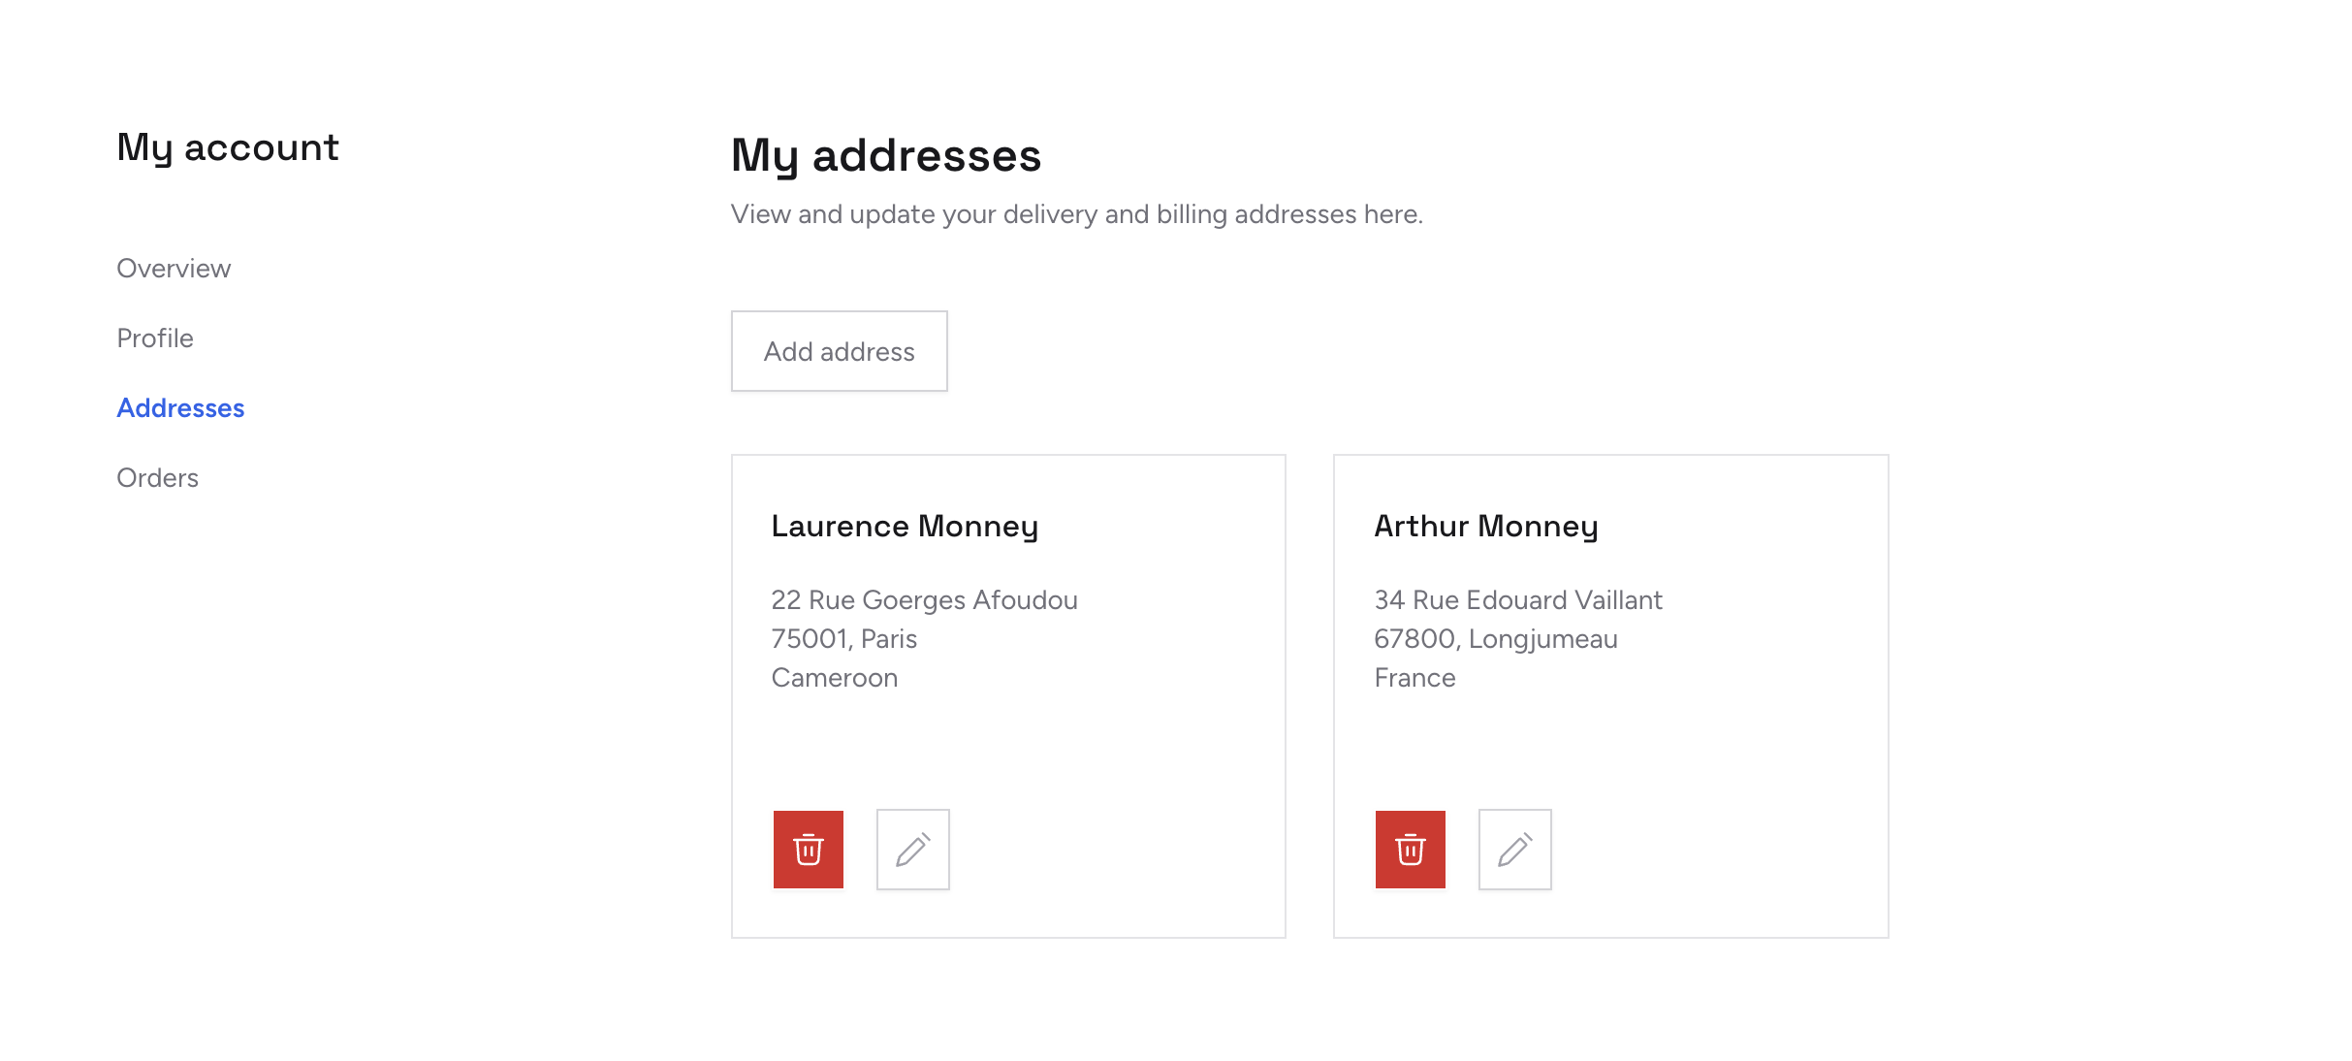Screen dimensions: 2352x1061
Task: Click the delivery and billing description text
Action: pos(1076,214)
